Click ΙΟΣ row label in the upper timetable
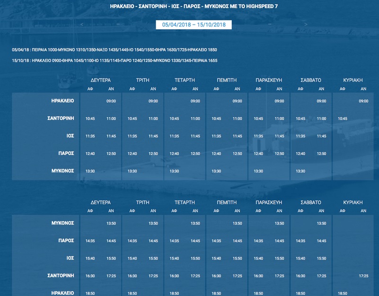Viewport: 379px width, 296px height. click(70, 136)
